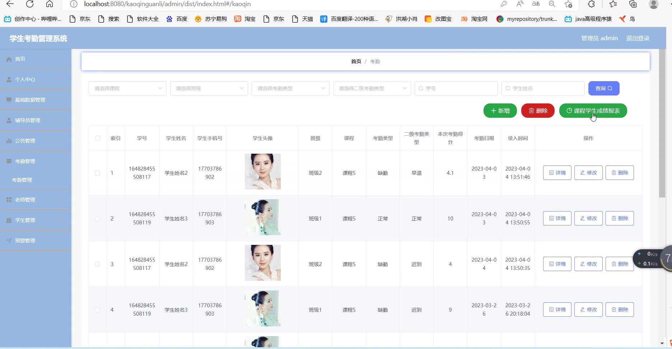Click 删除 for row 1

[x=620, y=173]
